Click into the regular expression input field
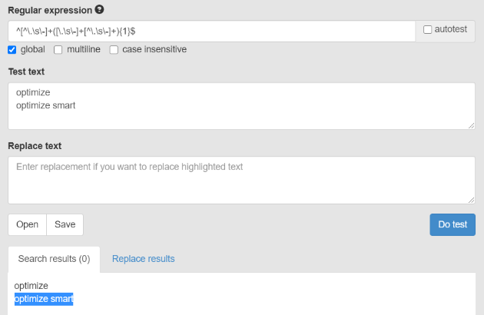This screenshot has width=484, height=315. [212, 31]
